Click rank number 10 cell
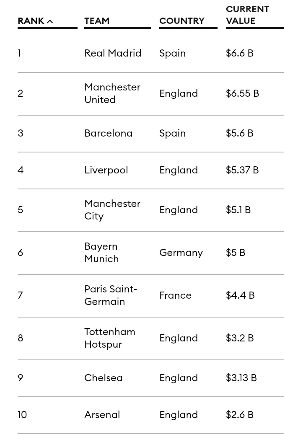The width and height of the screenshot is (285, 434). tap(22, 415)
